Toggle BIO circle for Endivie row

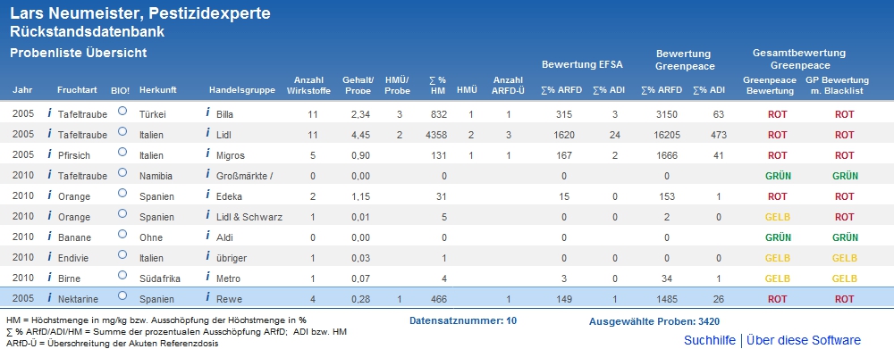click(122, 254)
